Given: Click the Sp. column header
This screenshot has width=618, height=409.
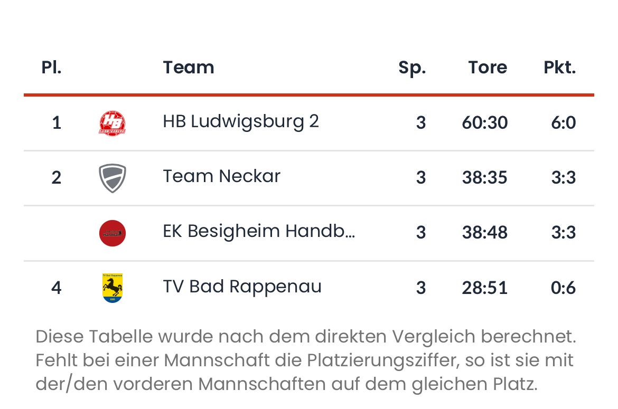Looking at the screenshot, I should pos(412,68).
